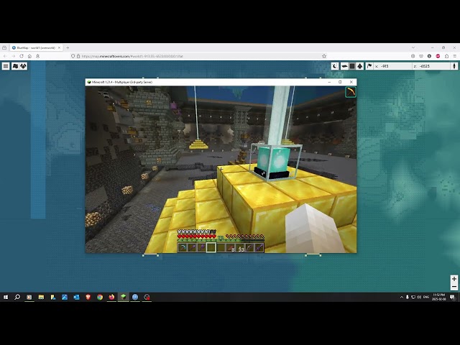Toggle BlueMap day/night moon button
This screenshot has width=460, height=345.
click(x=335, y=66)
